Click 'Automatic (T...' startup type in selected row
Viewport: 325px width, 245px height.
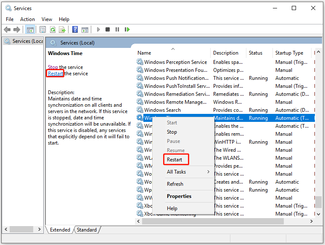292,118
